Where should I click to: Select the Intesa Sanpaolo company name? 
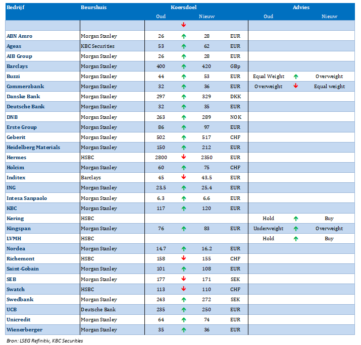(27, 198)
